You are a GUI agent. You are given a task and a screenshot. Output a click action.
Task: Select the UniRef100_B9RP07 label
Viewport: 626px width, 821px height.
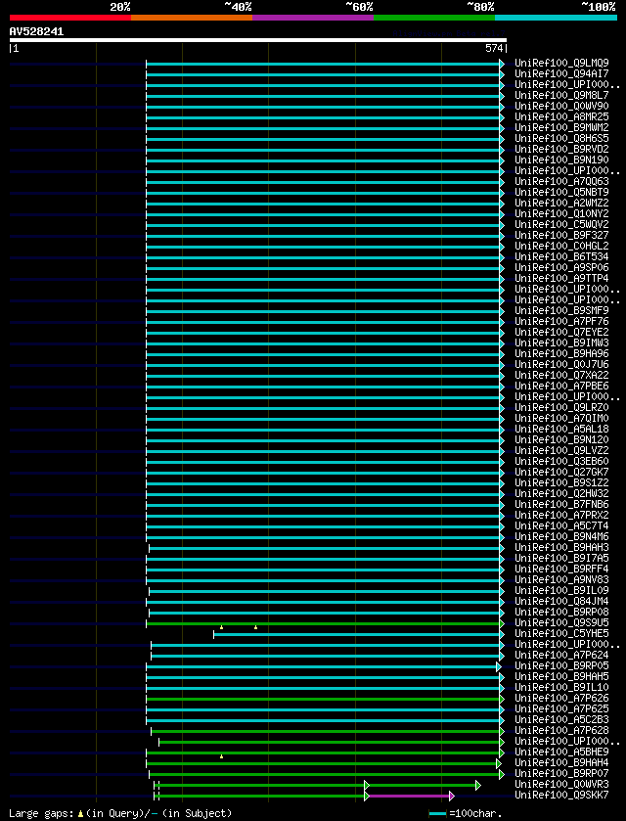(561, 773)
